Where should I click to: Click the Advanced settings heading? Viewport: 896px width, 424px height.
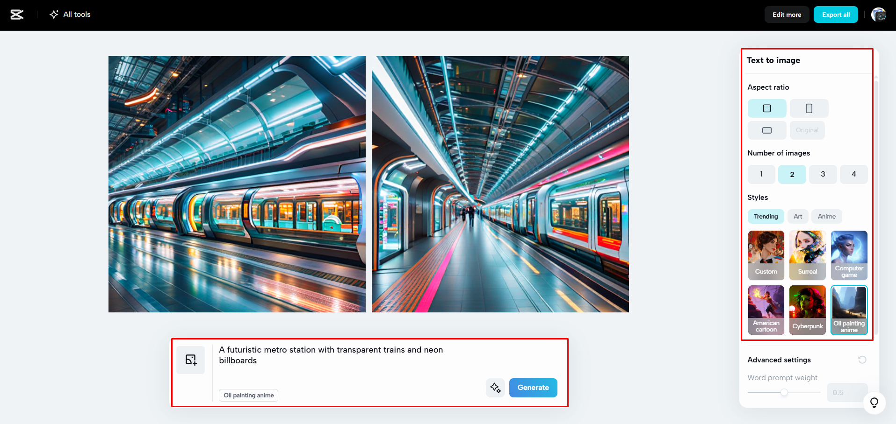[x=779, y=360]
